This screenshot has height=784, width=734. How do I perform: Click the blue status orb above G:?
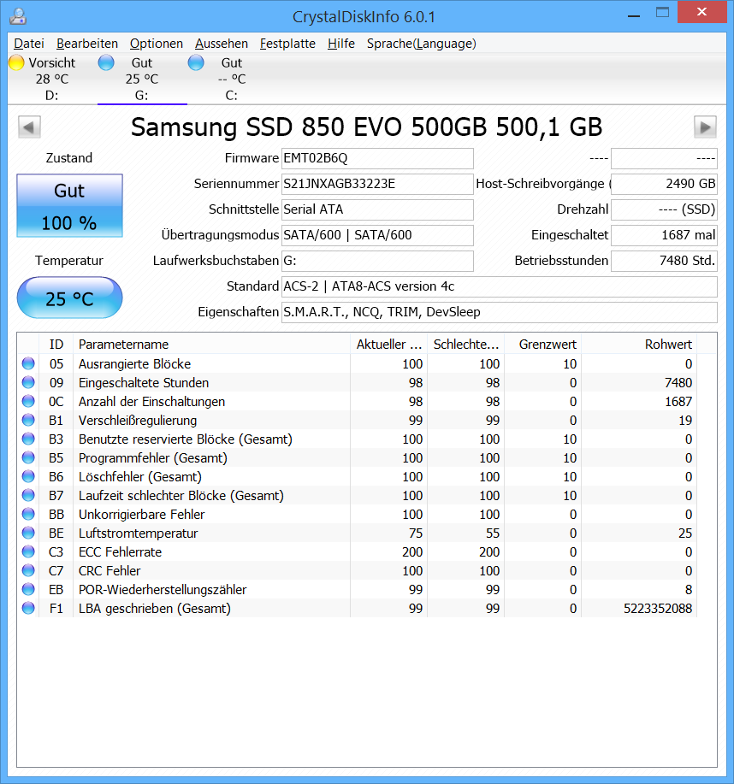tap(106, 62)
